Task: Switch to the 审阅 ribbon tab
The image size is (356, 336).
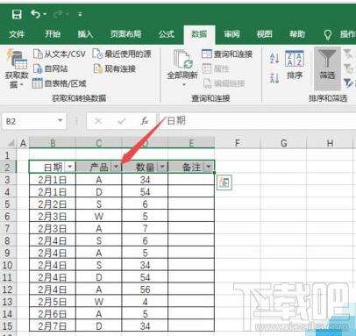Action: 231,34
